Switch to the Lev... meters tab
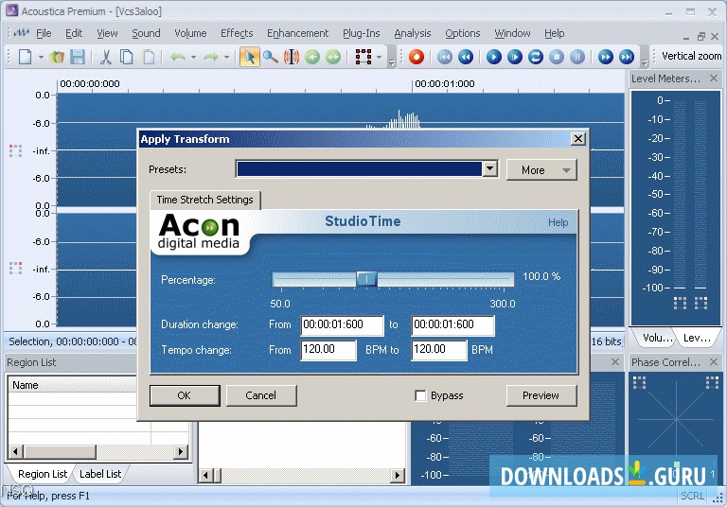Image resolution: width=727 pixels, height=507 pixels. 697,338
